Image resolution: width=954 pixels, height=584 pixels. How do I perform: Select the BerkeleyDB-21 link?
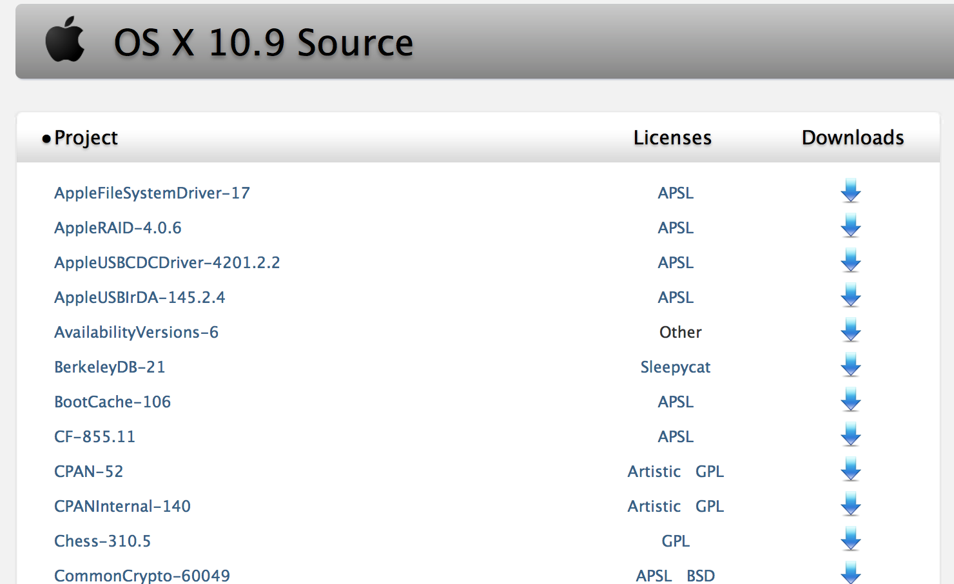110,367
